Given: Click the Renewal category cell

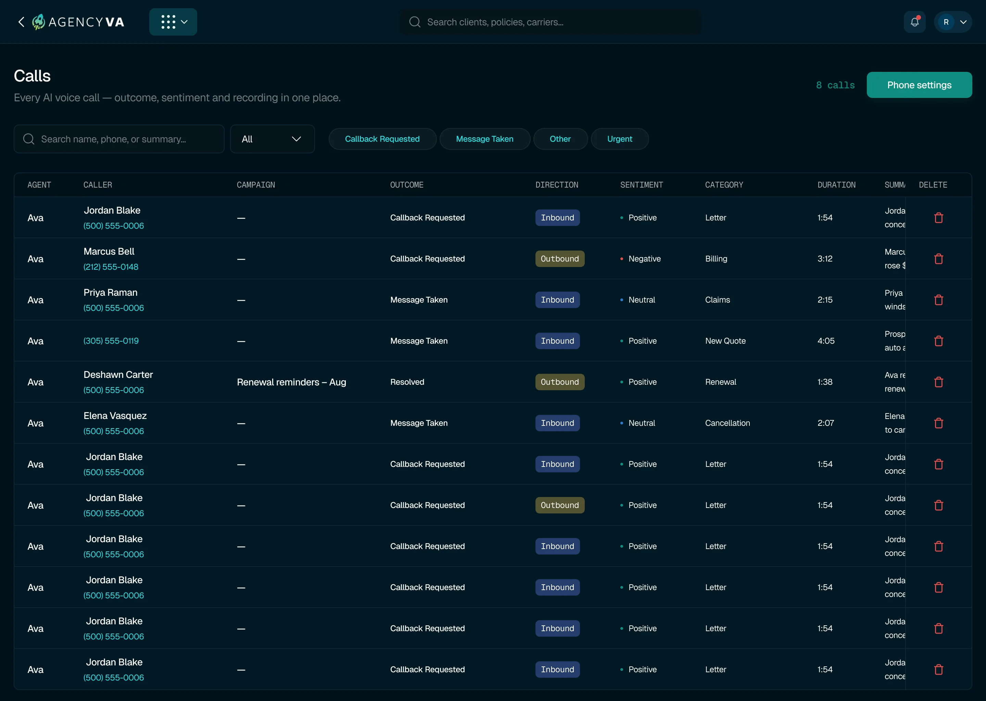Looking at the screenshot, I should tap(721, 382).
